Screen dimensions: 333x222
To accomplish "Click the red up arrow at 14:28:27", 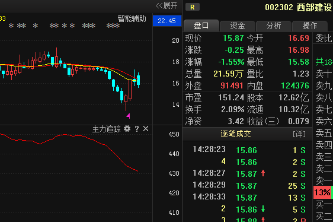I will click(263, 173).
